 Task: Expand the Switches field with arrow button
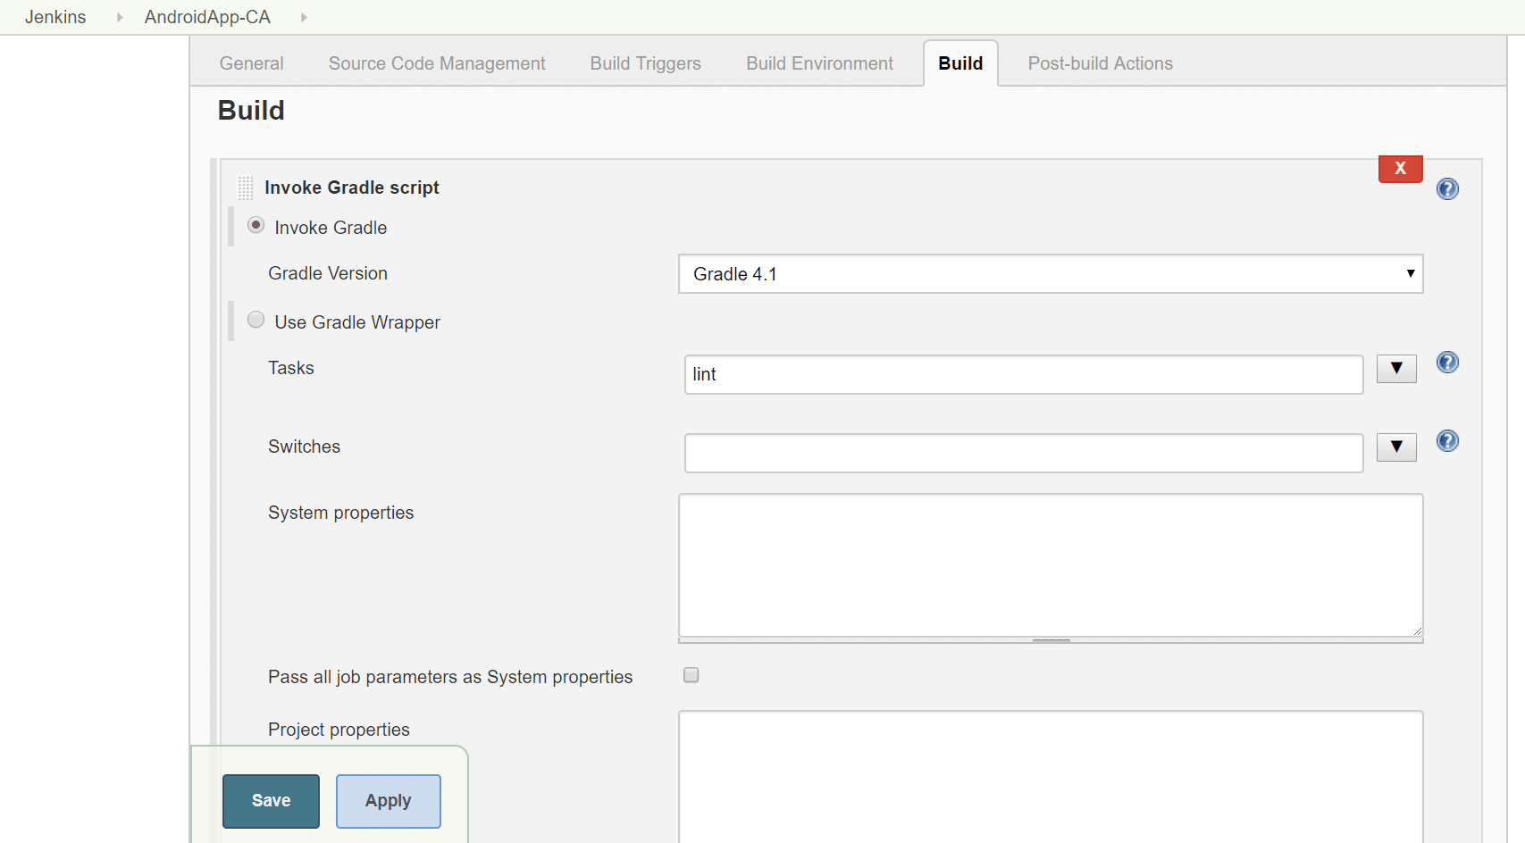1396,447
